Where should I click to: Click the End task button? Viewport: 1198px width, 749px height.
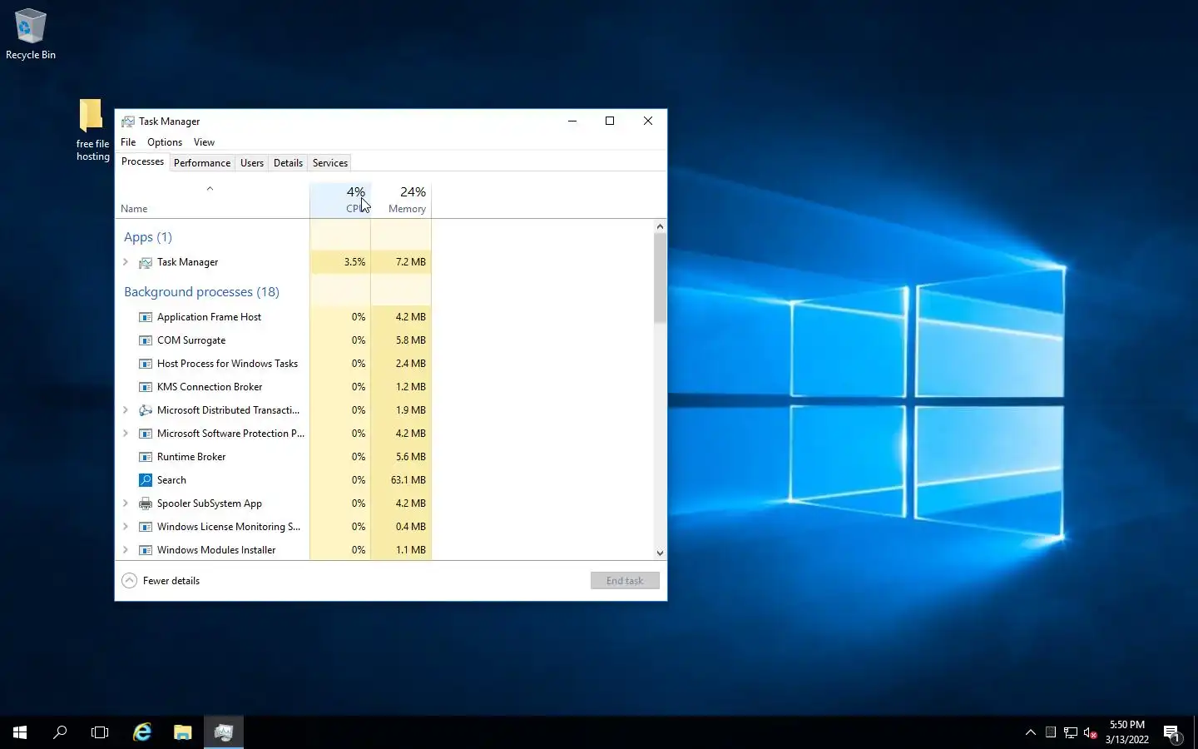coord(625,581)
